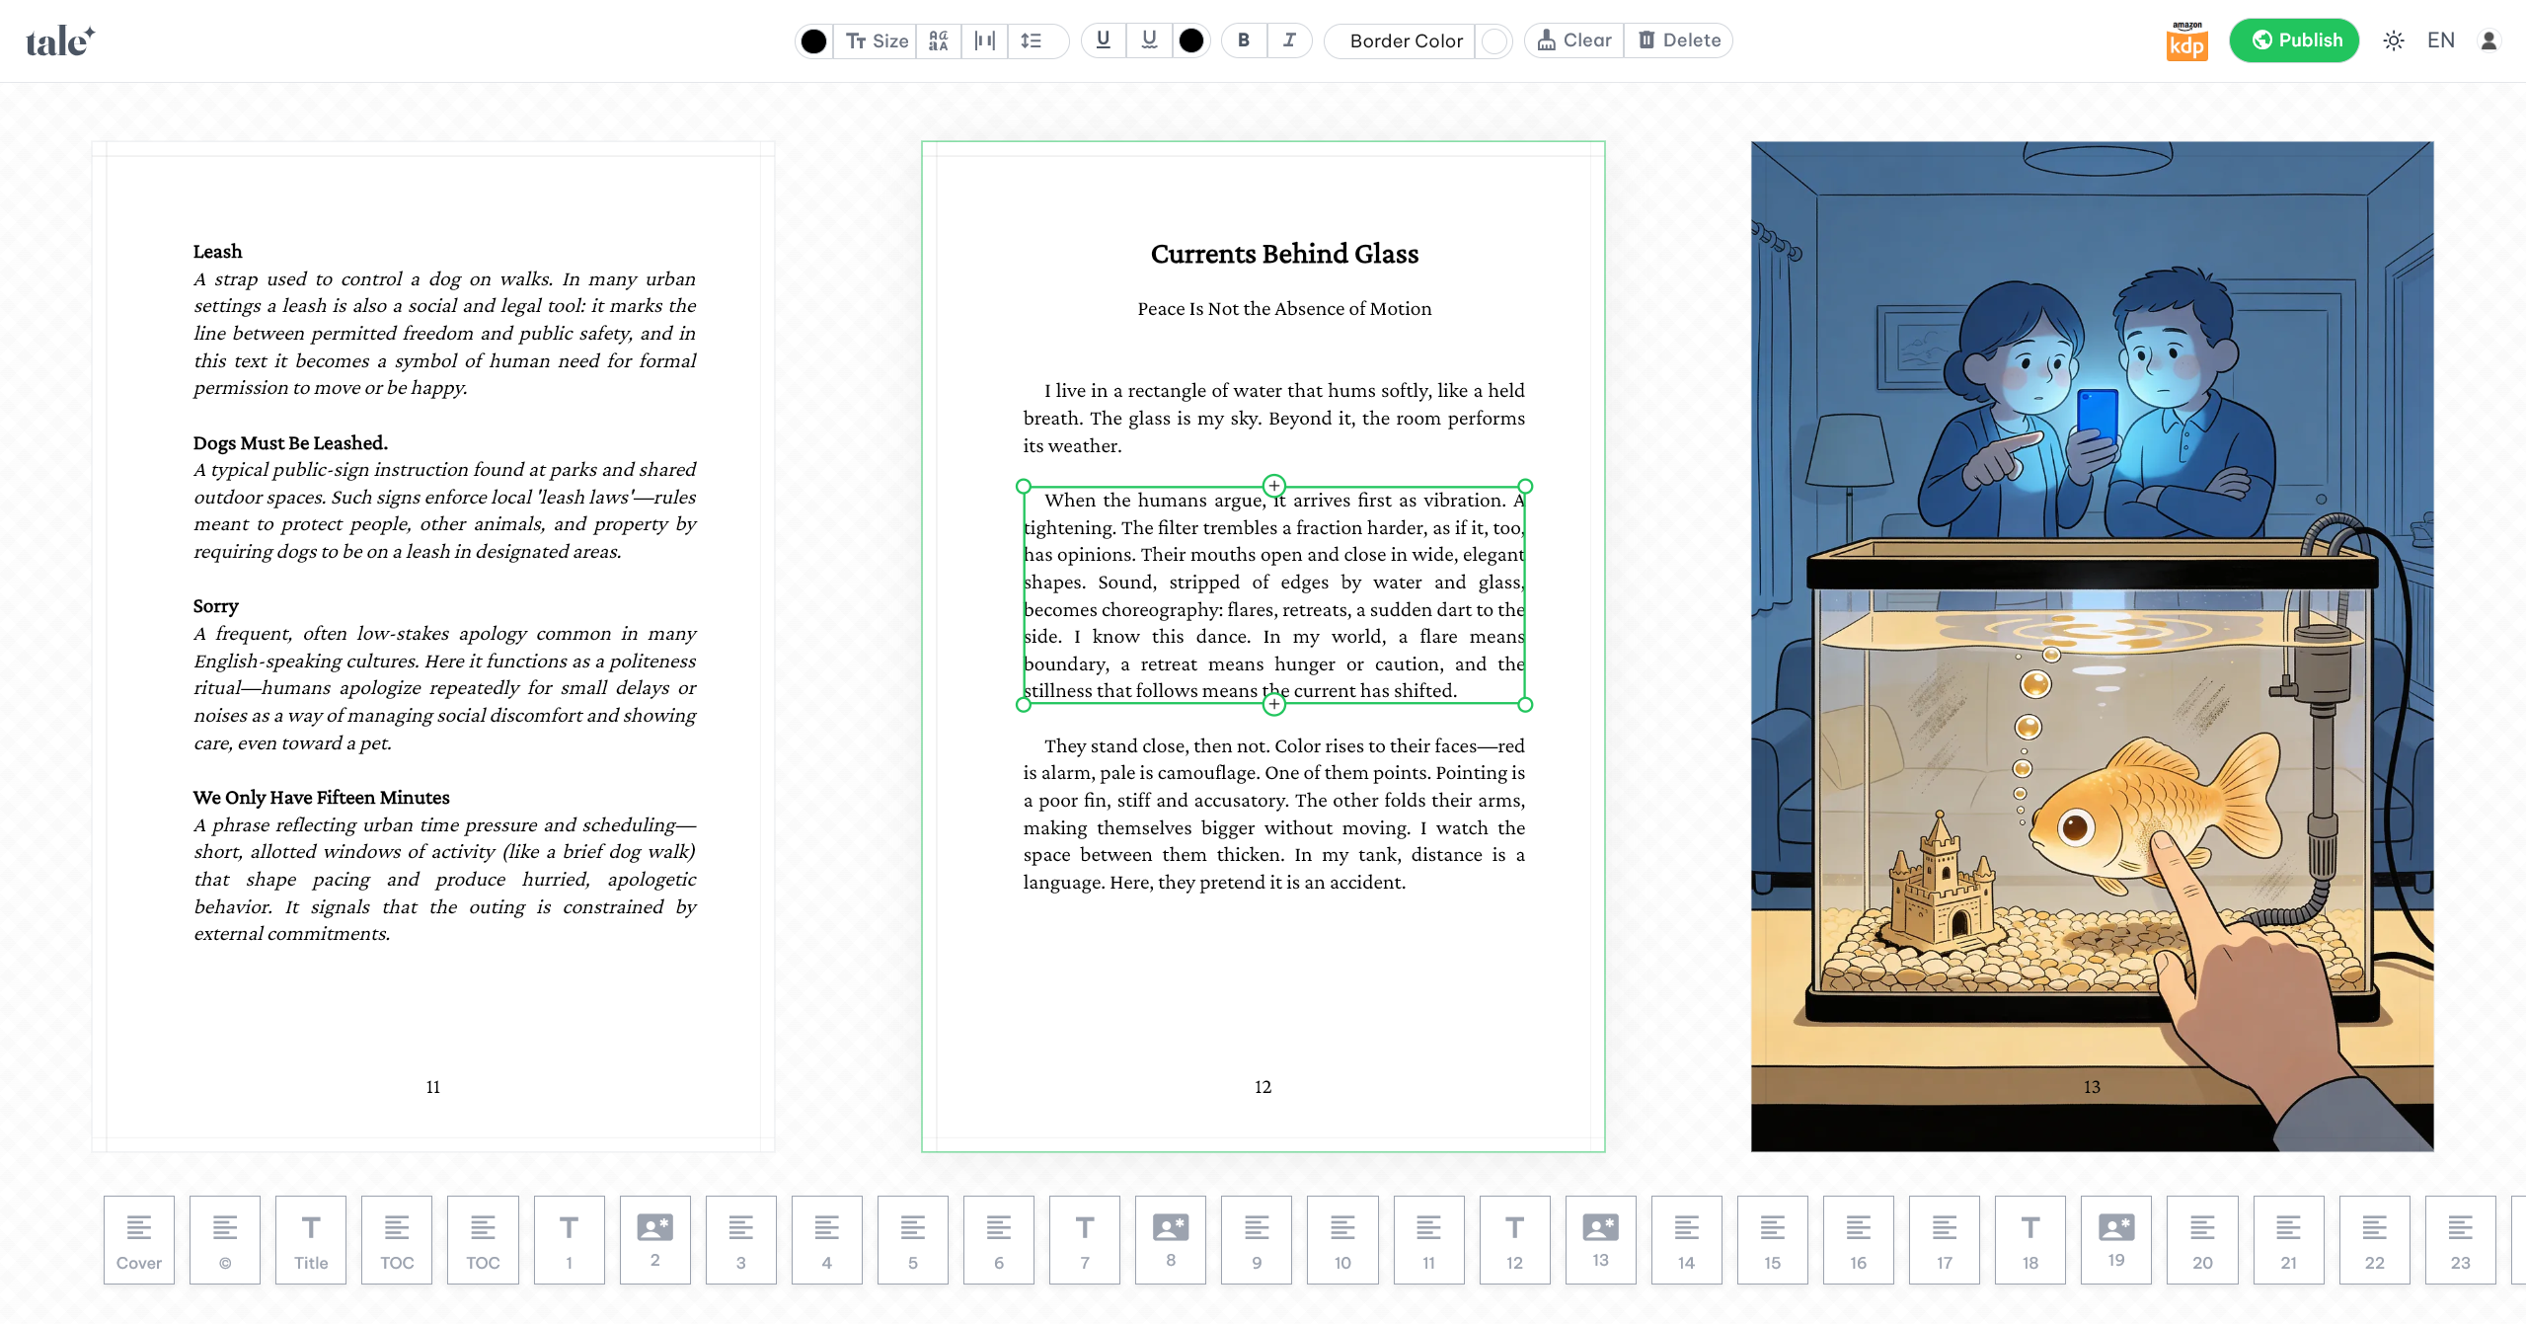Toggle light/dark theme sun icon

tap(2393, 40)
